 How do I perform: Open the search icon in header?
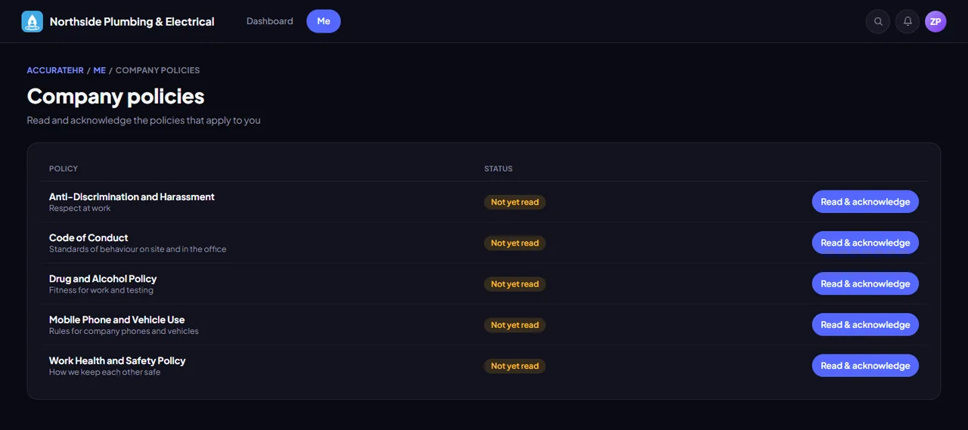878,21
